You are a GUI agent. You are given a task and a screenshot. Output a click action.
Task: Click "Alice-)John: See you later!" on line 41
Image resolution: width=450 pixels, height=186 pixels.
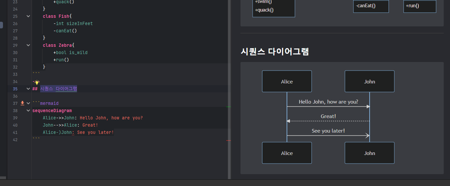coord(78,132)
